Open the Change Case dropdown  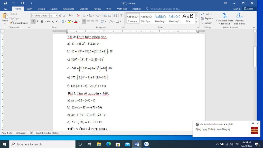[71, 15]
